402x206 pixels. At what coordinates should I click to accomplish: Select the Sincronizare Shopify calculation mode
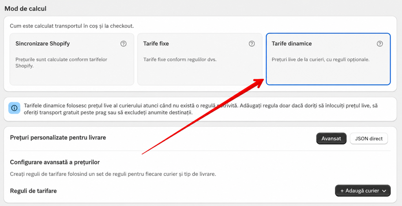coord(72,59)
